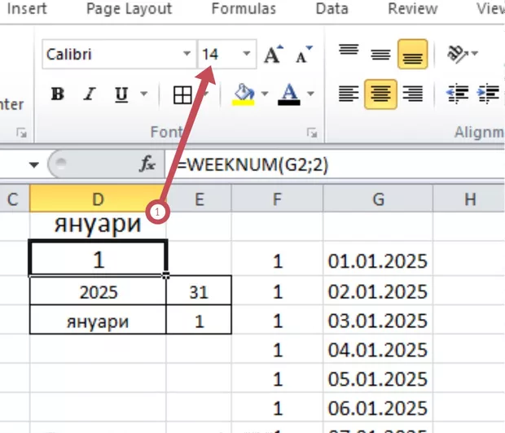Toggle Center horizontal alignment

tap(380, 94)
